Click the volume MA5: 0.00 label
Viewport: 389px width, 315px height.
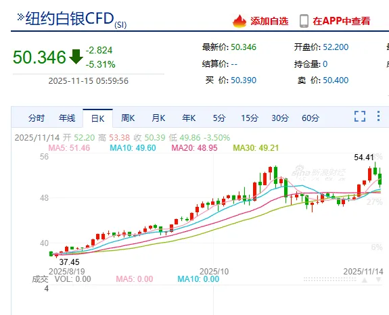point(135,279)
